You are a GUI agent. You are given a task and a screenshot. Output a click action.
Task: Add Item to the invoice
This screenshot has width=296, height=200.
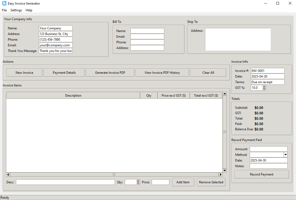click(x=183, y=182)
